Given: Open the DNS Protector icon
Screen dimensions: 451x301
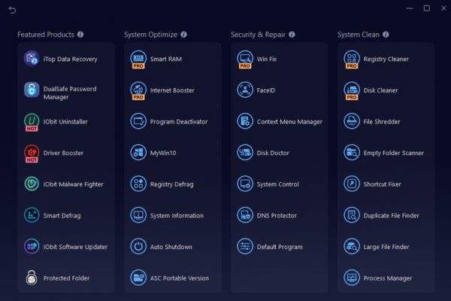Looking at the screenshot, I should (x=245, y=215).
